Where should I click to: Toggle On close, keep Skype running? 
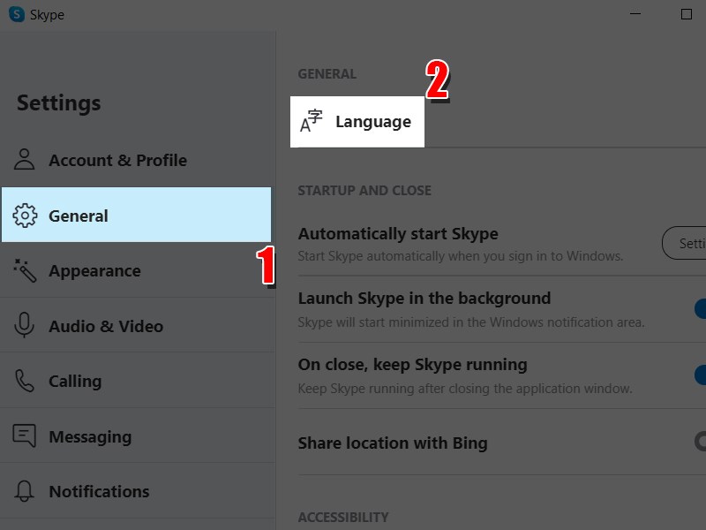[701, 375]
